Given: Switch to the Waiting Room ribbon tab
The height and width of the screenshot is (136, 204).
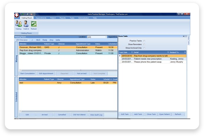Looking at the screenshot, I should pyautogui.click(x=27, y=18).
